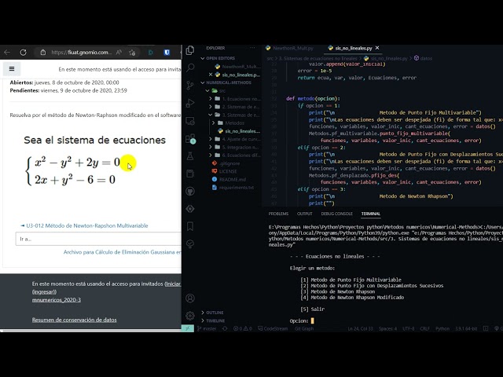Click the browser back arrow
Viewport: 503px width, 377px height.
(x=7, y=53)
